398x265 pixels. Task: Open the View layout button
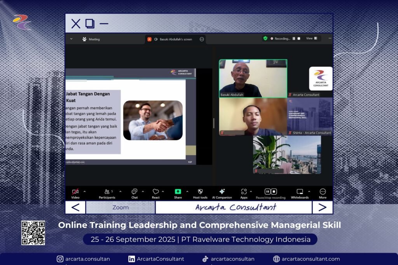pyautogui.click(x=311, y=38)
